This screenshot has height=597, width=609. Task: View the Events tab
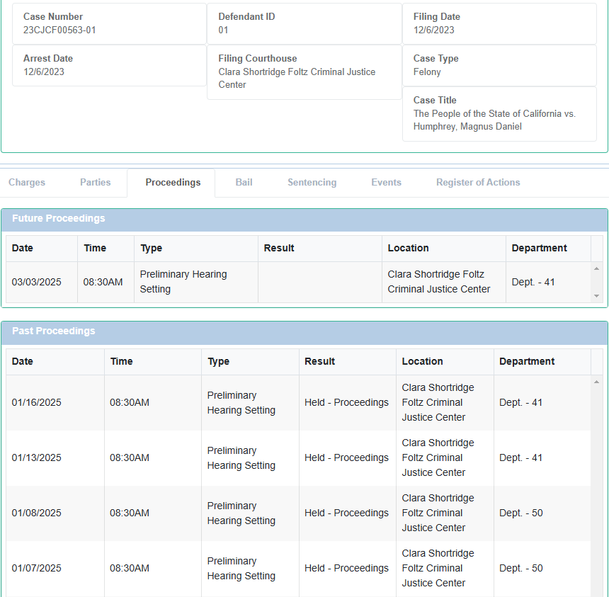(386, 183)
